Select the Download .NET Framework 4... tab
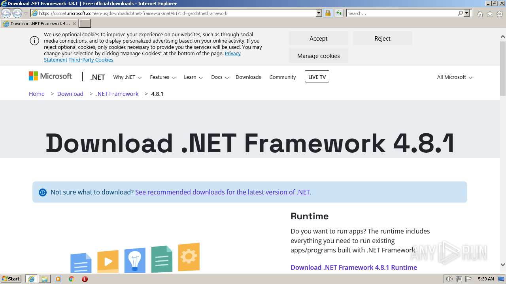Viewport: 506px width, 284px height. 40,24
